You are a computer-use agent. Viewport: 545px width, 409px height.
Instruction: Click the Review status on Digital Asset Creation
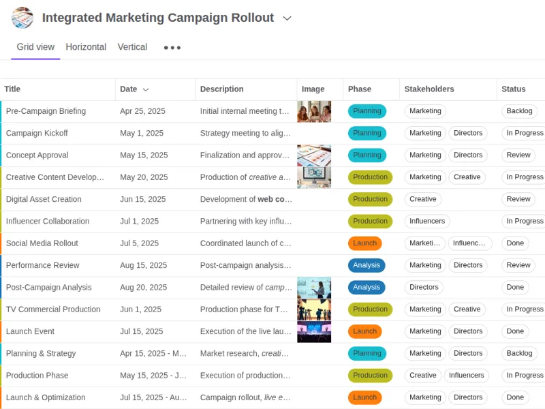coord(518,199)
